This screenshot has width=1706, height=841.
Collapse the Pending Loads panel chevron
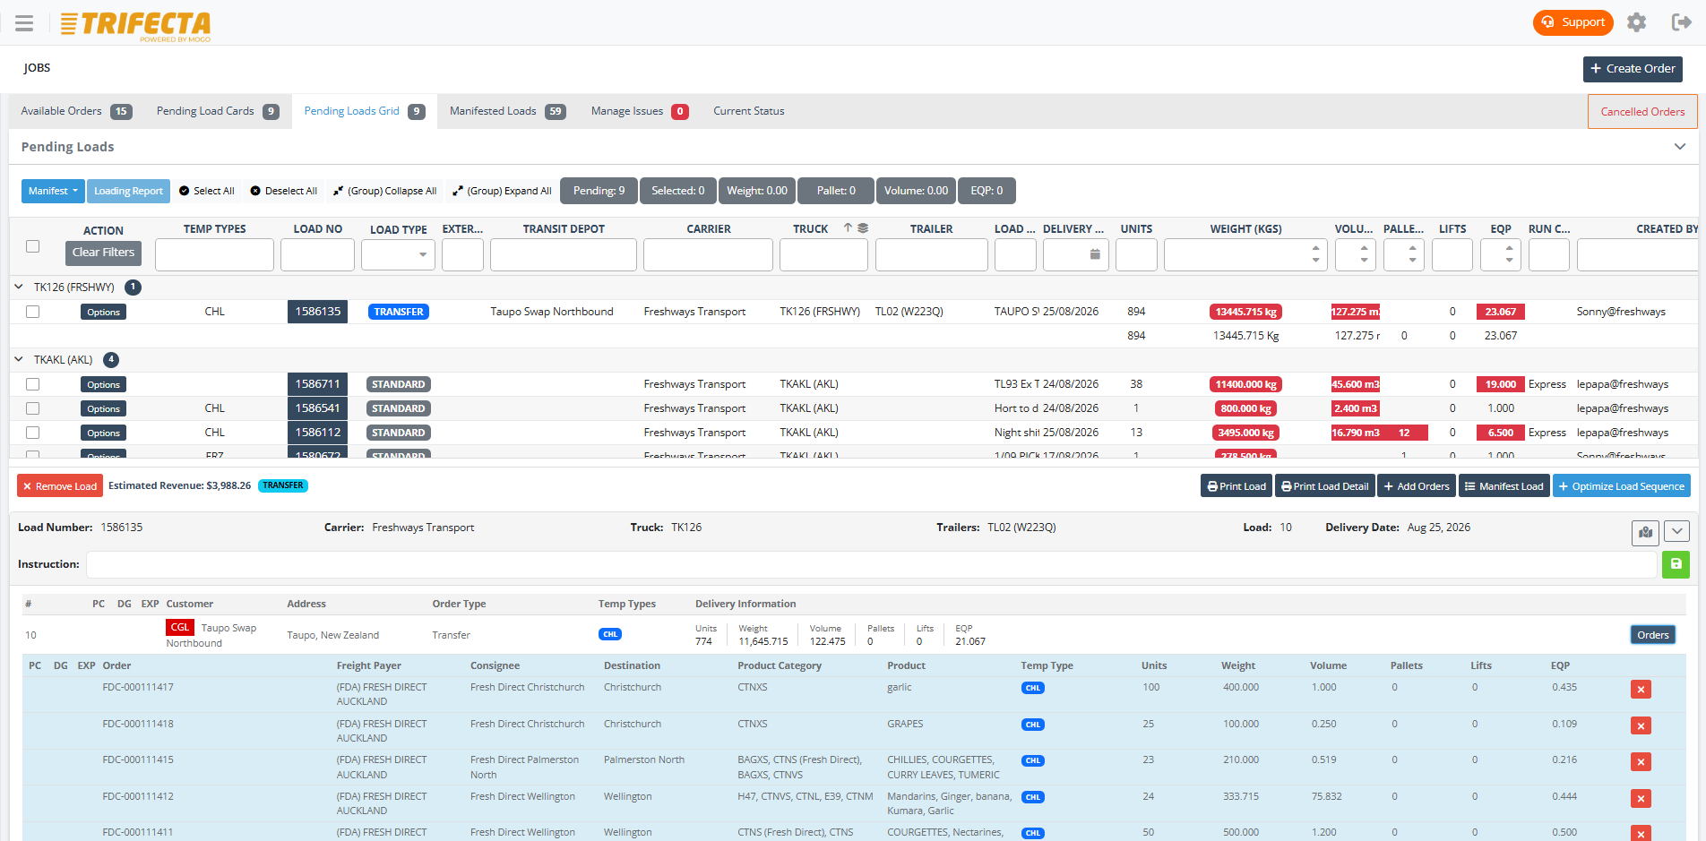[1680, 147]
